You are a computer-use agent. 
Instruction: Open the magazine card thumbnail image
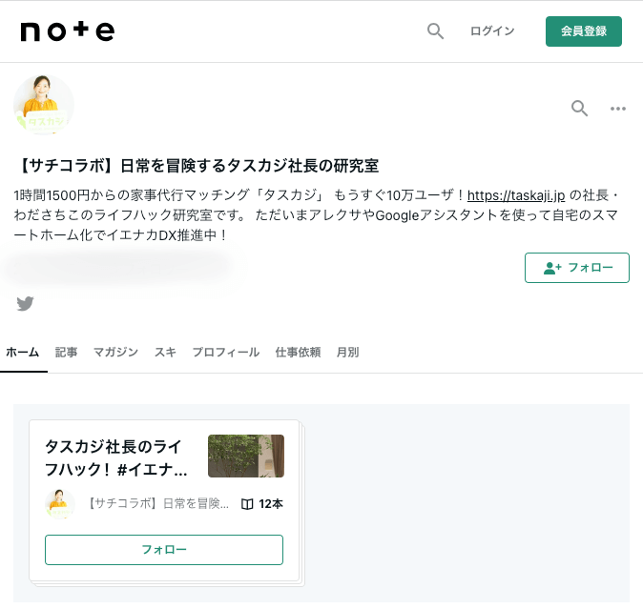click(x=245, y=456)
